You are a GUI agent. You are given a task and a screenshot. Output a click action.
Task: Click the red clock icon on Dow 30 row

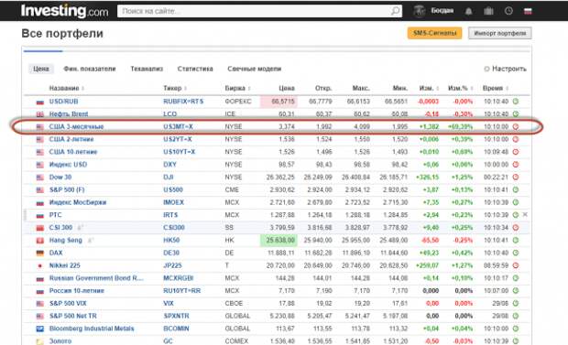coord(516,177)
